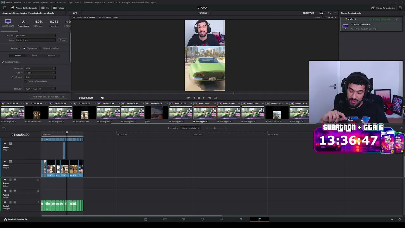Open the Deliver page
The height and width of the screenshot is (228, 405).
[259, 219]
